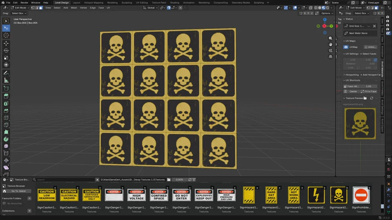Open the Render menu
Screen dimensions: 392x220
pos(24,2)
